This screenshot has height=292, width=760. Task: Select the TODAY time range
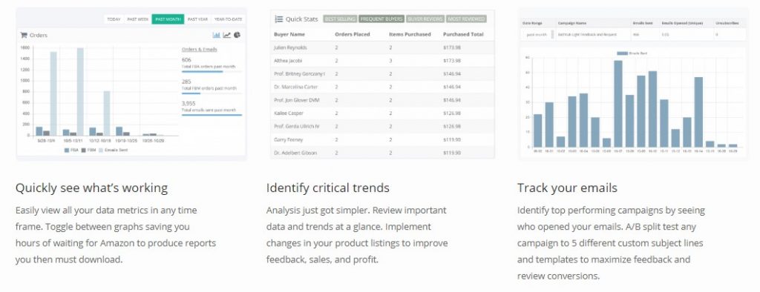click(x=114, y=19)
